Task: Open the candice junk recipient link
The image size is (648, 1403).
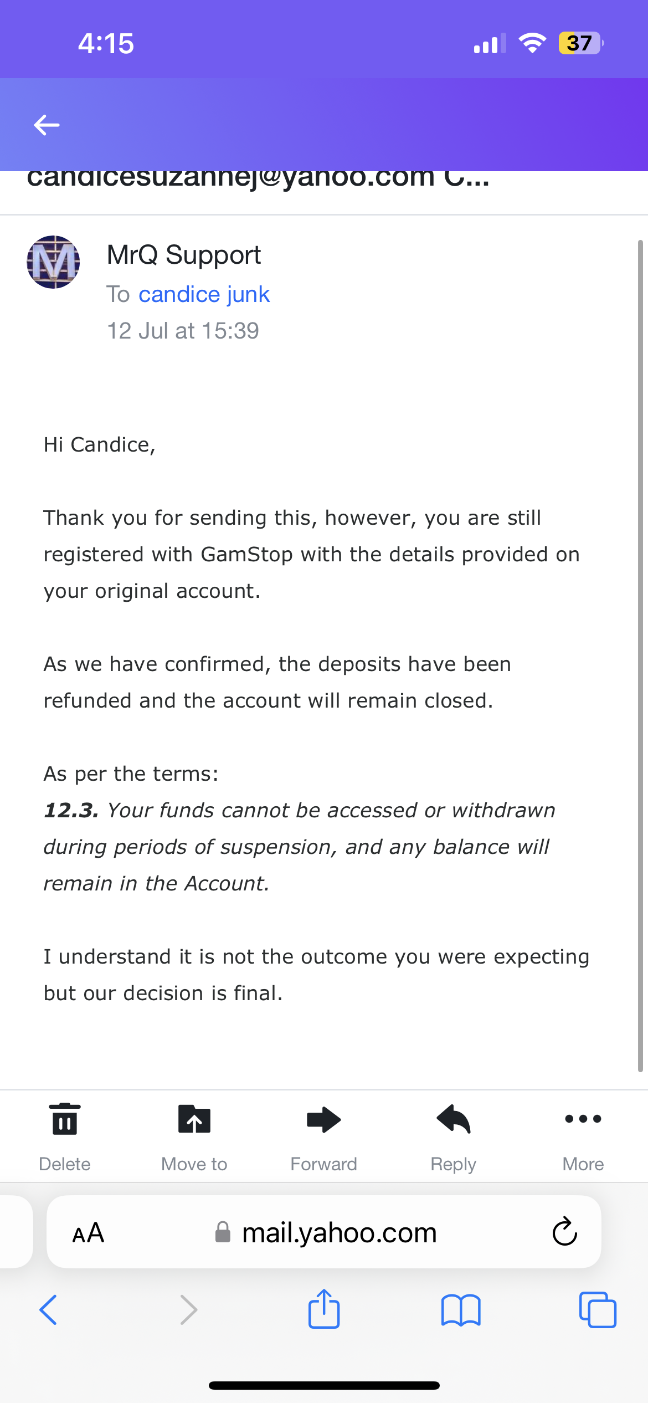Action: pyautogui.click(x=204, y=294)
